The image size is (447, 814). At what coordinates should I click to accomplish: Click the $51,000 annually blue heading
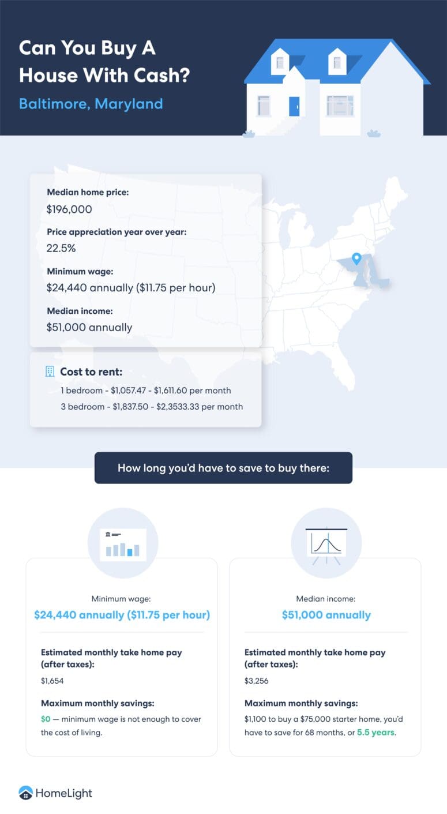[x=326, y=615]
